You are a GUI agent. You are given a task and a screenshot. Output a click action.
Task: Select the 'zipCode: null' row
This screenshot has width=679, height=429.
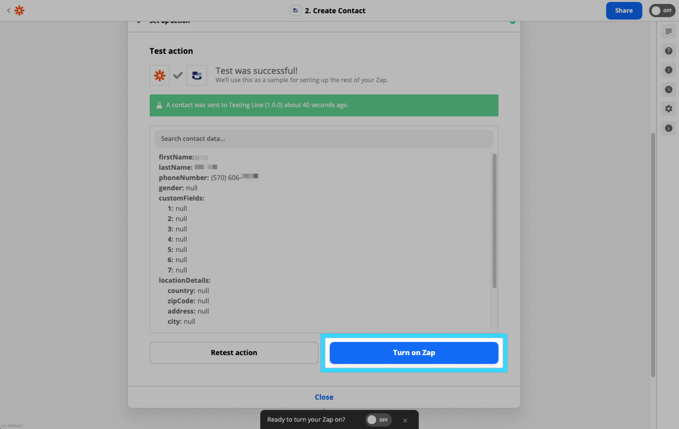pos(188,301)
